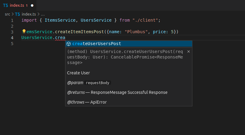Click the empty line 5 number

click(12, 44)
